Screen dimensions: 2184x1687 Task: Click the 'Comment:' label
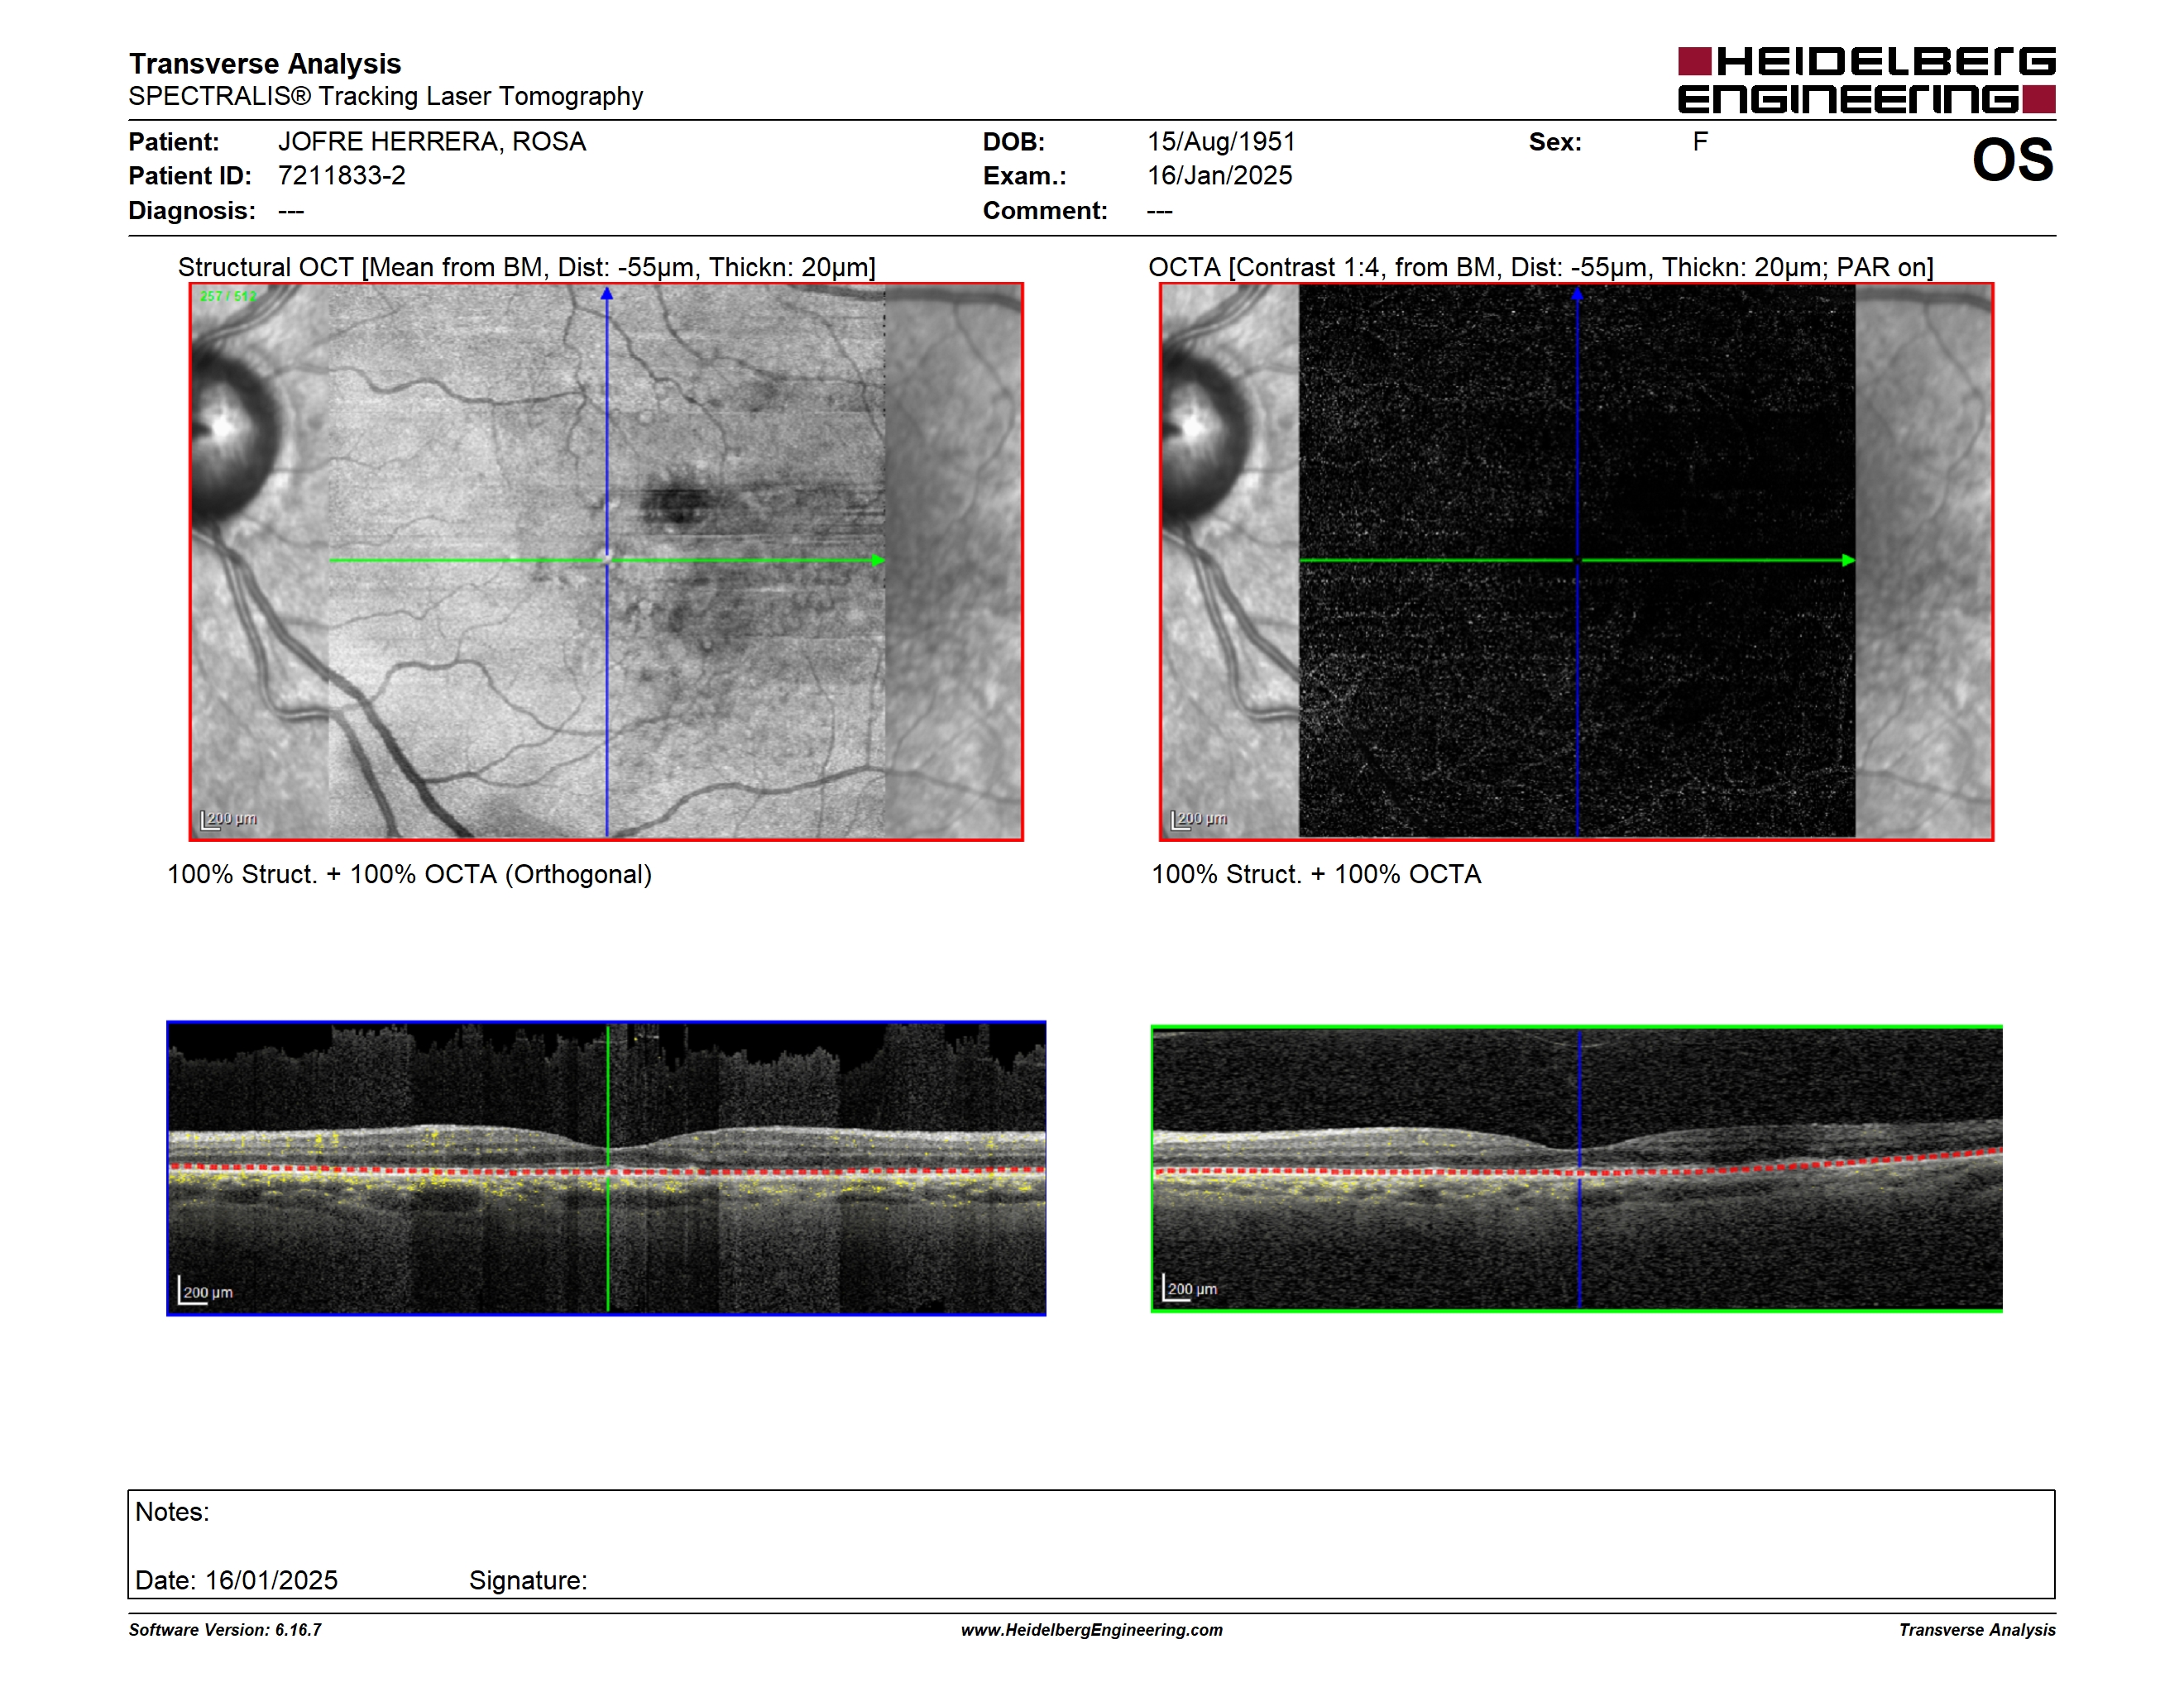click(x=1045, y=211)
